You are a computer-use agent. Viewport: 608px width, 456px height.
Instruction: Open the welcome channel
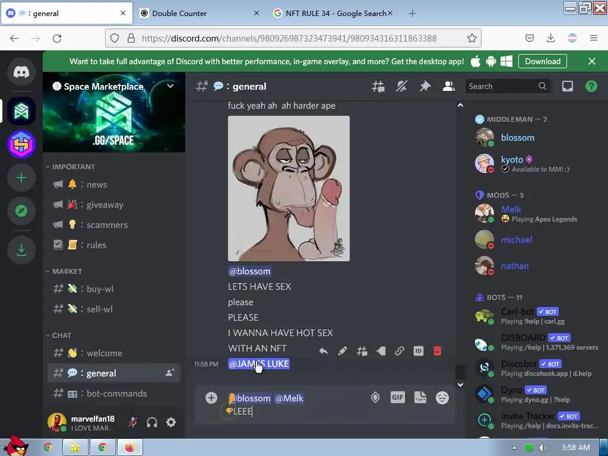coord(114,353)
